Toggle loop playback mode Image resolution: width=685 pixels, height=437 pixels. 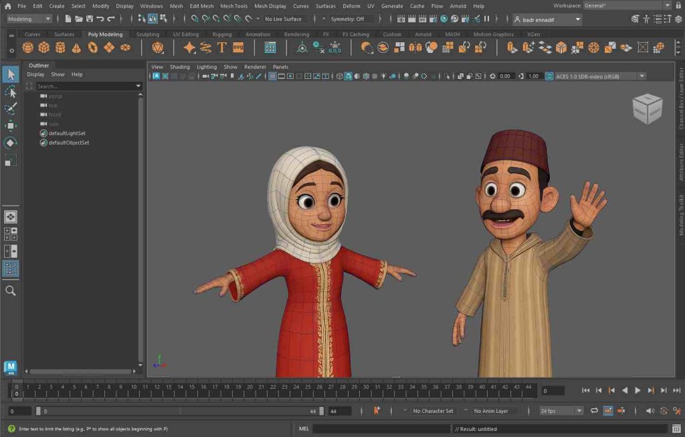pos(594,410)
